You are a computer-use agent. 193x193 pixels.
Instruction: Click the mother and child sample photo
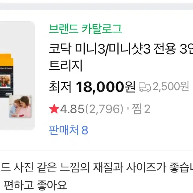[20, 106]
